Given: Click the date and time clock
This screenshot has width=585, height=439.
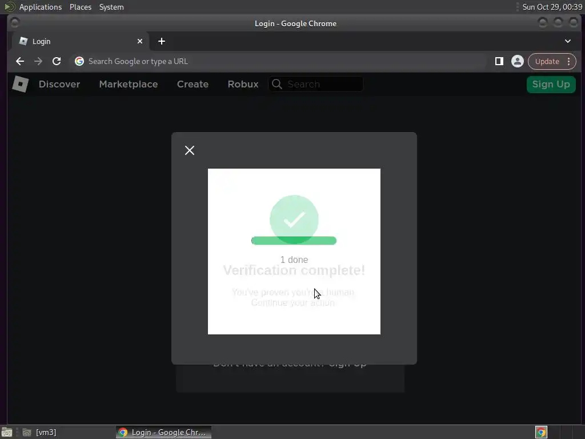Looking at the screenshot, I should click(x=552, y=7).
